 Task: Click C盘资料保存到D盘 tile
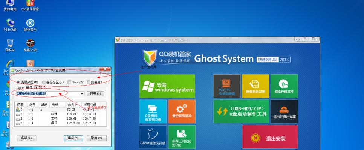point(153,111)
